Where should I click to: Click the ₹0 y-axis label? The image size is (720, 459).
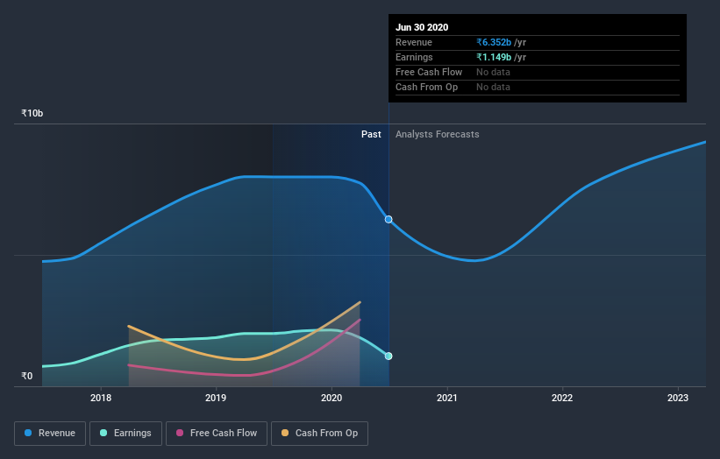click(27, 376)
